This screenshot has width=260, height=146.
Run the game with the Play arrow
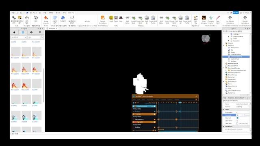click(27, 13)
